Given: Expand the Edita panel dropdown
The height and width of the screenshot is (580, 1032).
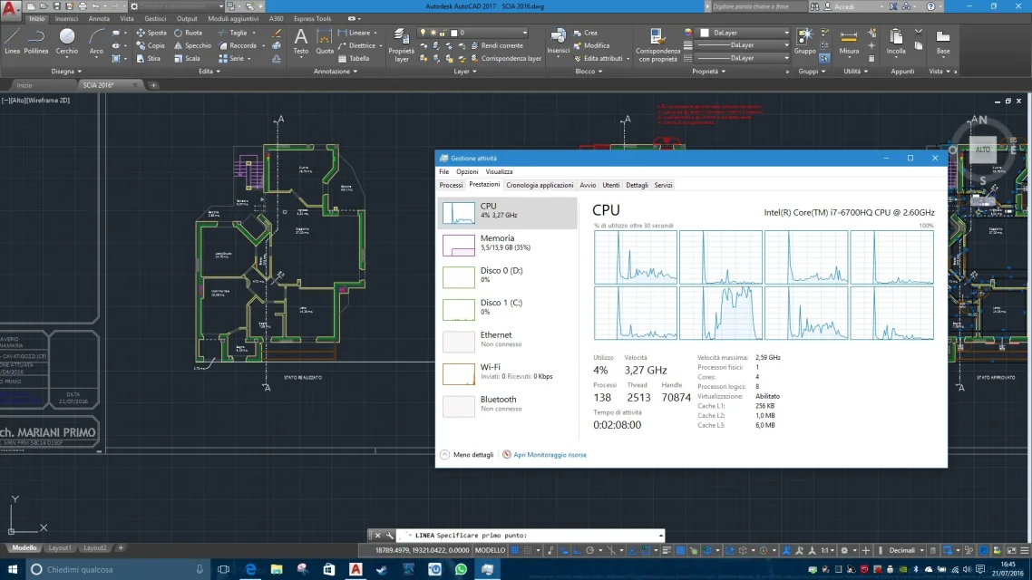Looking at the screenshot, I should click(209, 71).
